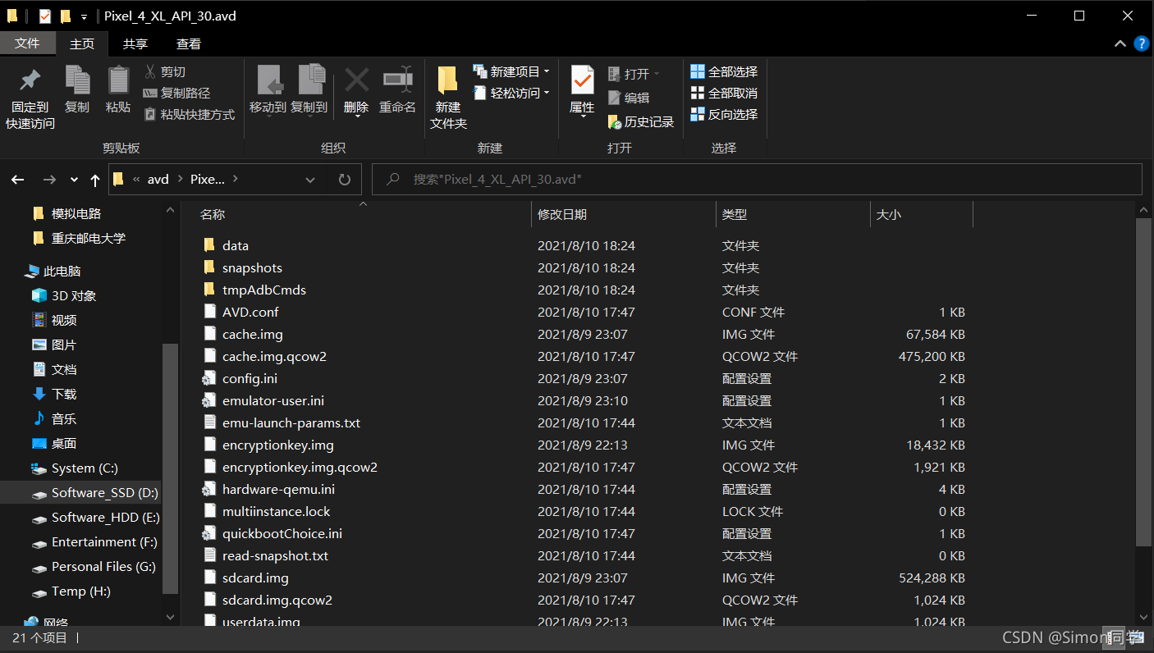Screen dimensions: 1154x653
Task: Switch to the 查看 (View) ribbon tab
Action: [x=189, y=43]
